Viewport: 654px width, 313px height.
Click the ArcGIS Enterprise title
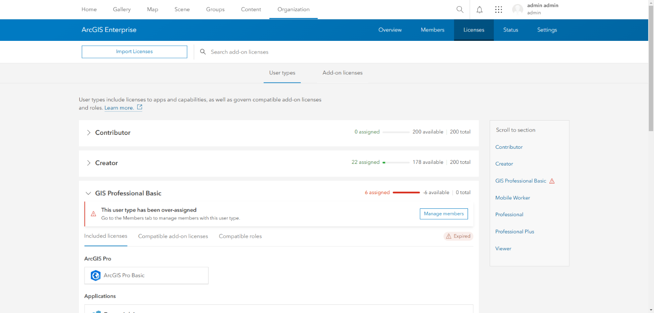[x=109, y=30]
